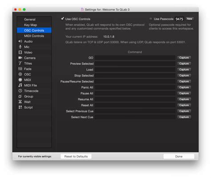Click the Mic microphone icon
This screenshot has width=211, height=178.
pos(20,47)
